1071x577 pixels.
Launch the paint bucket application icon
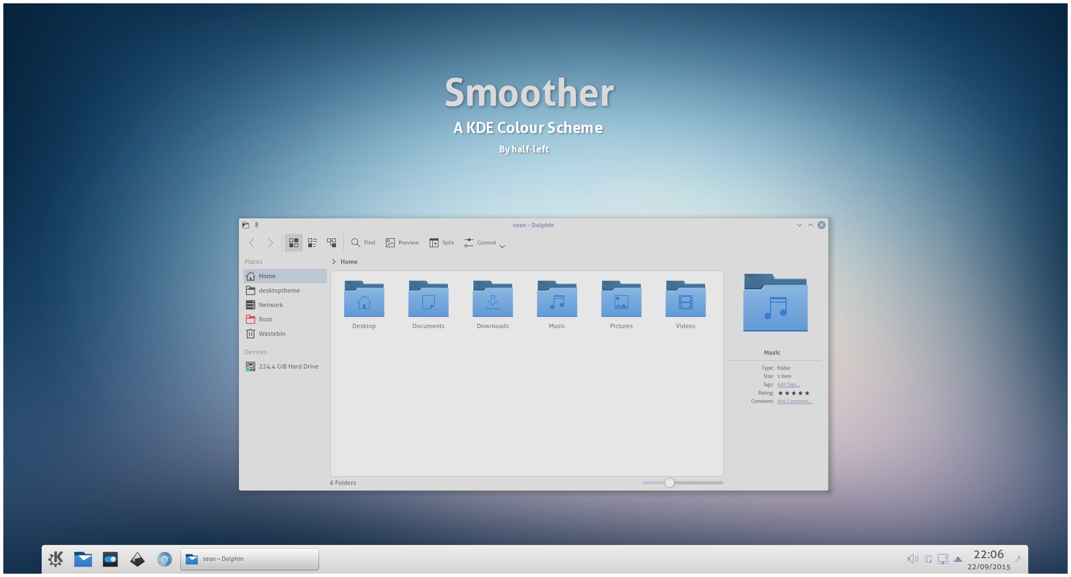point(137,559)
